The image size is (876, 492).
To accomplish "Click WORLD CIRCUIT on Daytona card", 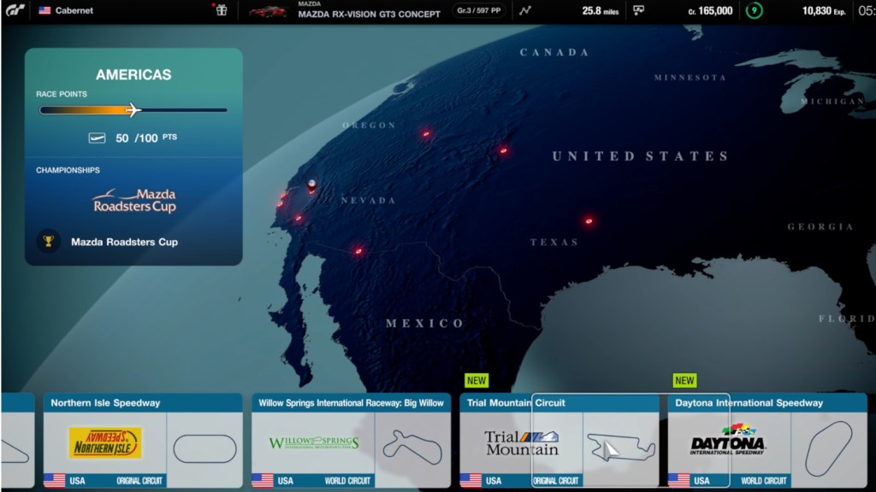I will click(x=764, y=481).
